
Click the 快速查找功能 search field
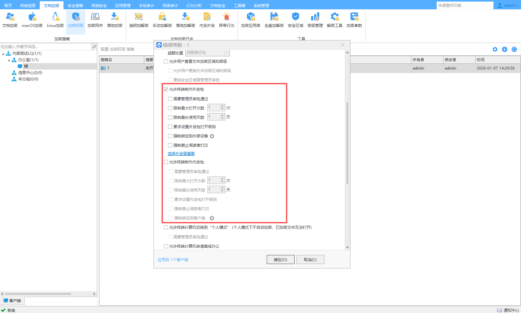[x=465, y=5]
